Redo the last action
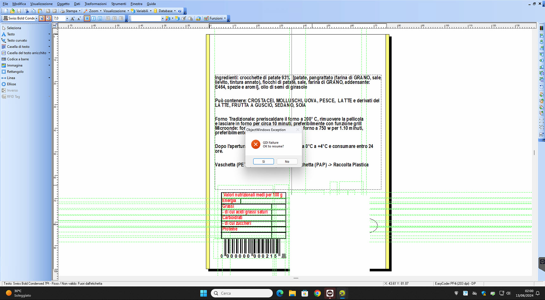545x300 pixels. click(54, 11)
